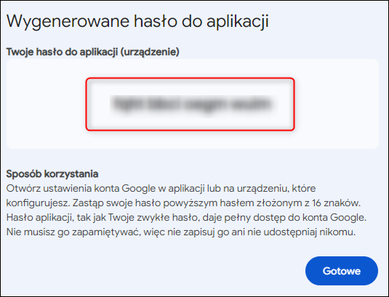The image size is (389, 297).
Task: Click the line starting 'Hasło aplikacji, tak jak'
Action: click(186, 218)
